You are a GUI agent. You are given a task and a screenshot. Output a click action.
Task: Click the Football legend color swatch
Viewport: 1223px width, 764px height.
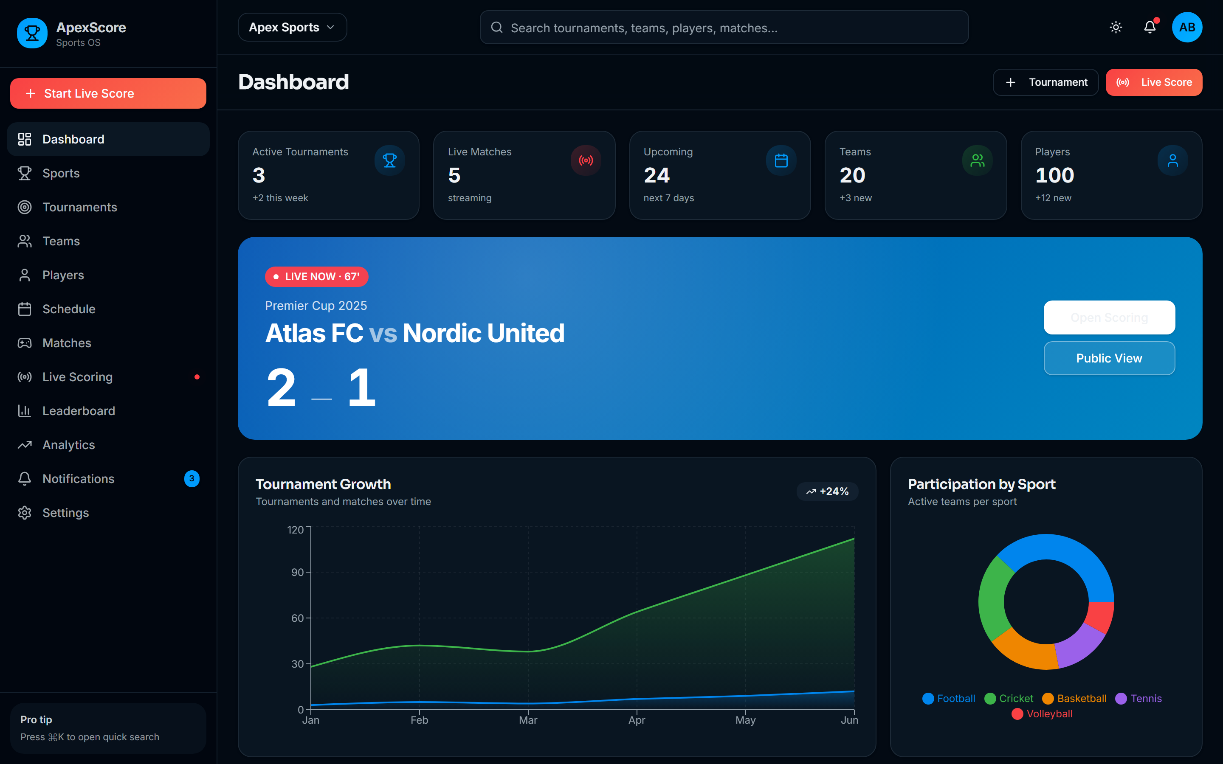[x=928, y=698]
